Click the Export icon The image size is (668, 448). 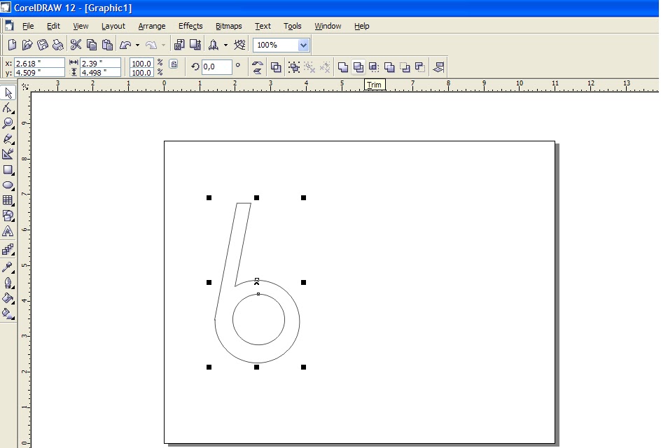[x=195, y=45]
